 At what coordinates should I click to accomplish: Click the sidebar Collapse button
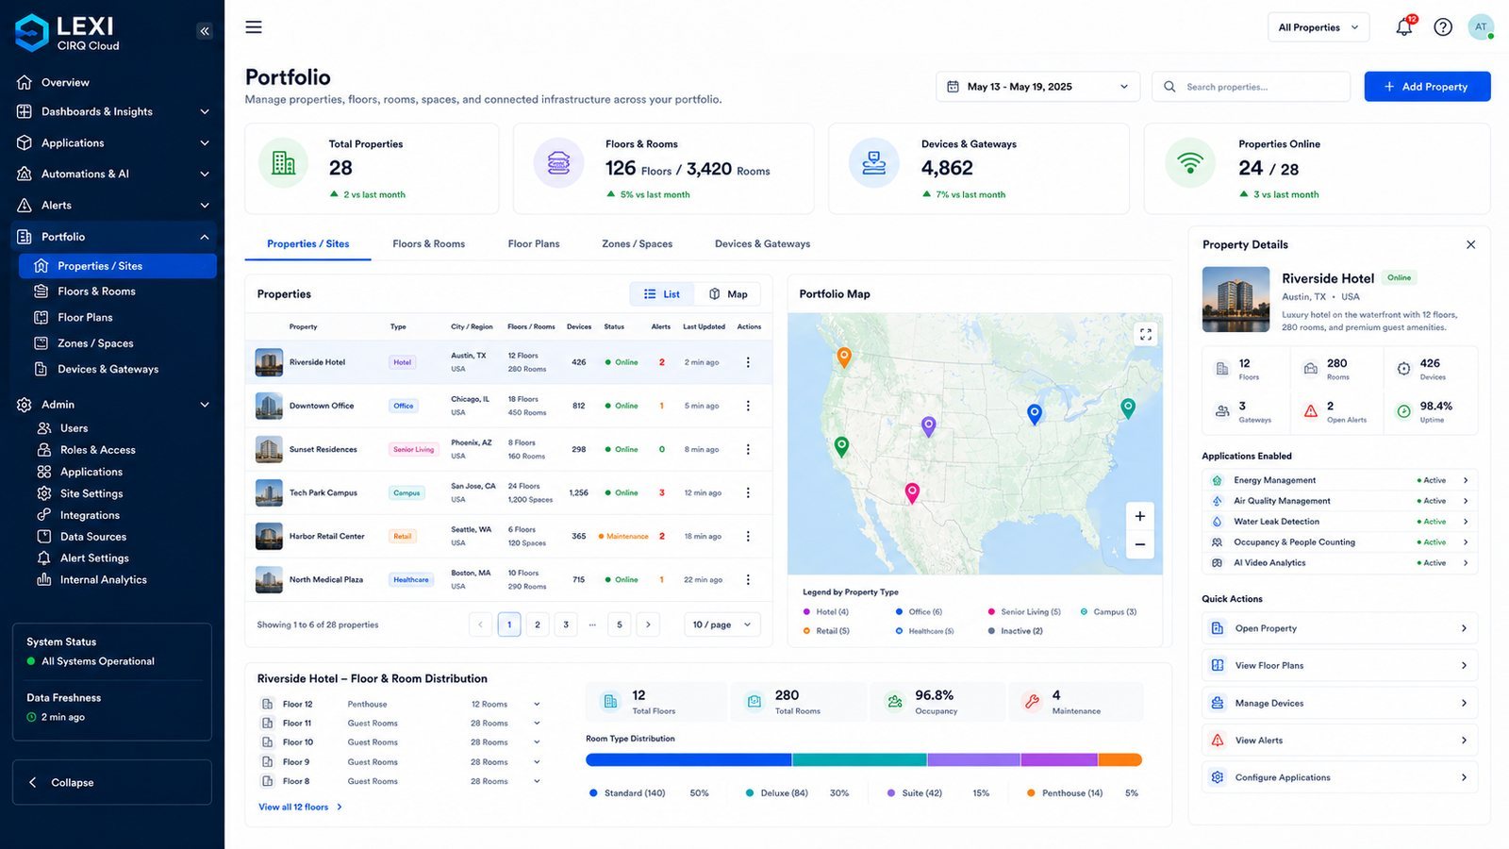(x=112, y=782)
